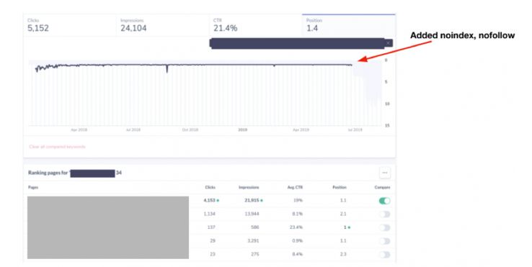Screen dimensions: 532x267
Task: Remove the redacted keyword chip via its X
Action: 388,43
